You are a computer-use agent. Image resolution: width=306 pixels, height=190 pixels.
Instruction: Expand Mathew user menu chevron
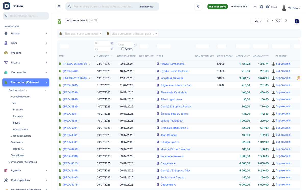[x=300, y=8]
